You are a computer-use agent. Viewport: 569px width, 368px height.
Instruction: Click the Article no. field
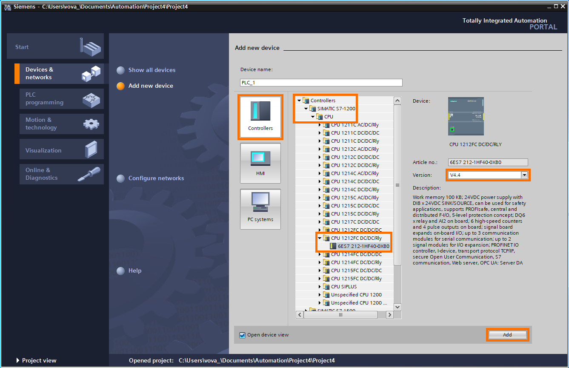[x=488, y=162]
